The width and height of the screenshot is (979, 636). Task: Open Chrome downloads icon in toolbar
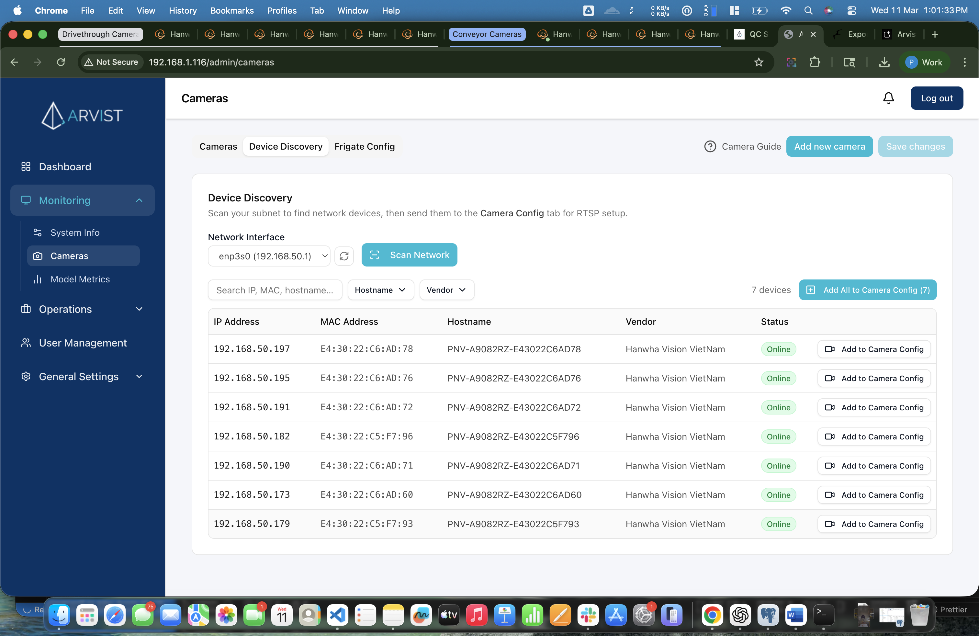click(x=884, y=62)
